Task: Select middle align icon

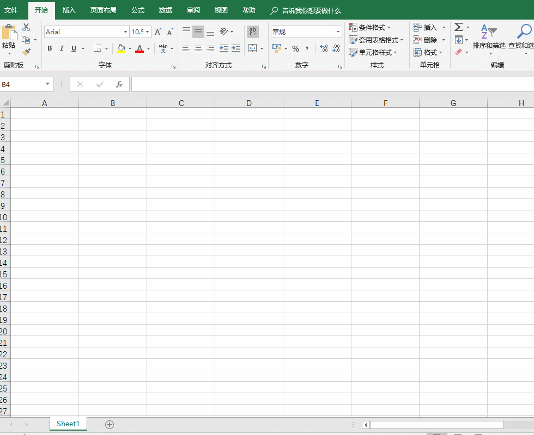Action: 198,32
